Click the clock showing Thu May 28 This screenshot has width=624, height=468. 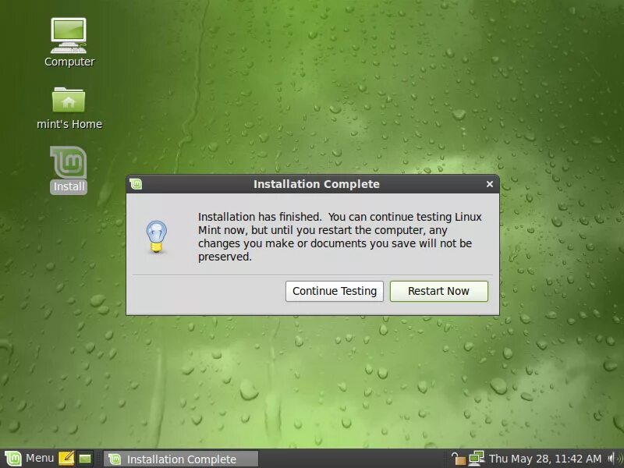click(x=544, y=459)
